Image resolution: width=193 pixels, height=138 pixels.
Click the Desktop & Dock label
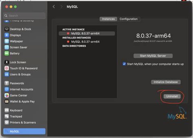(x=20, y=29)
